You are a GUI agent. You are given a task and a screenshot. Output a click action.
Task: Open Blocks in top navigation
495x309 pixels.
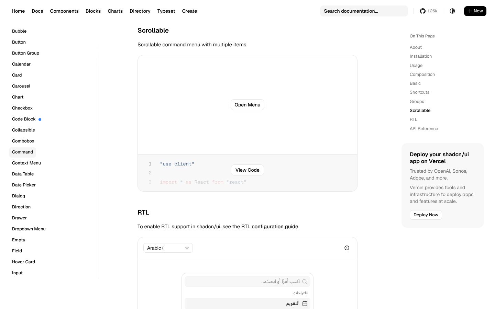[x=93, y=11]
